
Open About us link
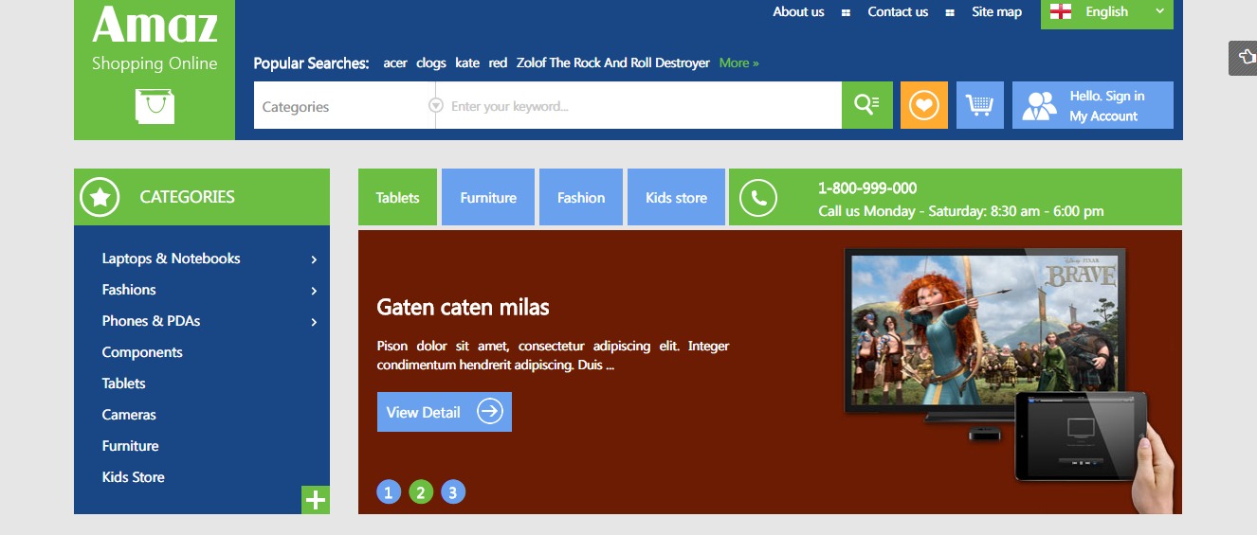tap(798, 11)
